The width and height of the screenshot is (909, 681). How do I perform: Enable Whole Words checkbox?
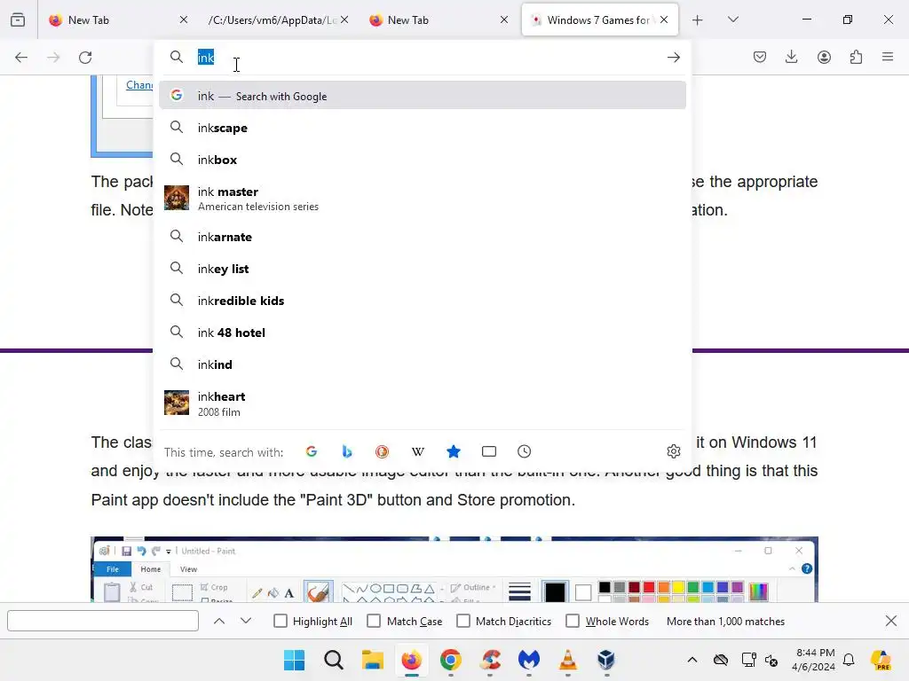[x=573, y=621]
